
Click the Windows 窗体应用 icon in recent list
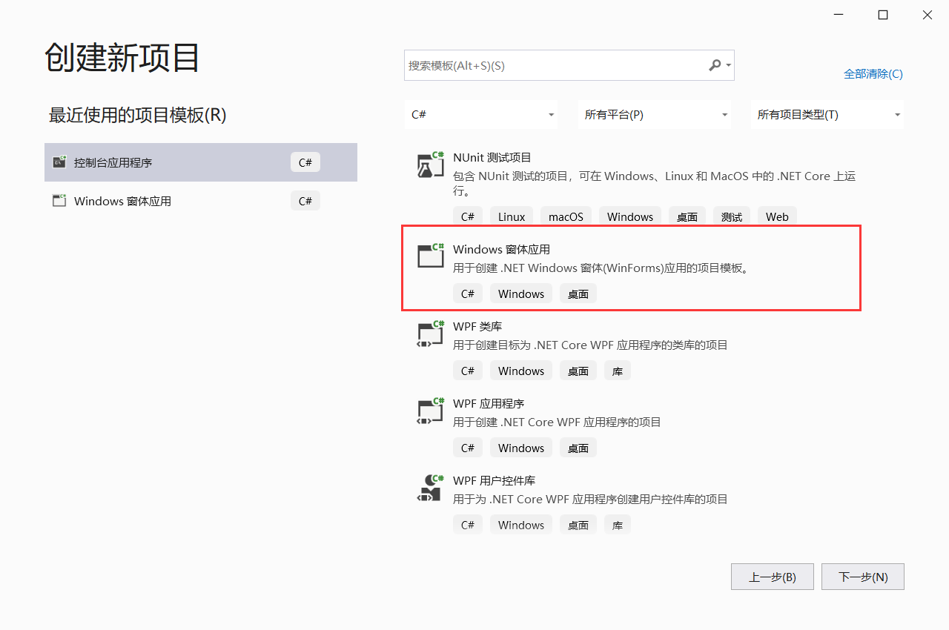click(59, 200)
